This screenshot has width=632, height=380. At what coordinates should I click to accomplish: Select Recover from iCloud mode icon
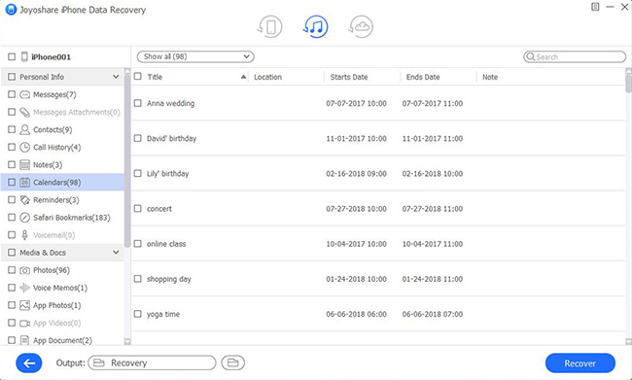click(361, 27)
